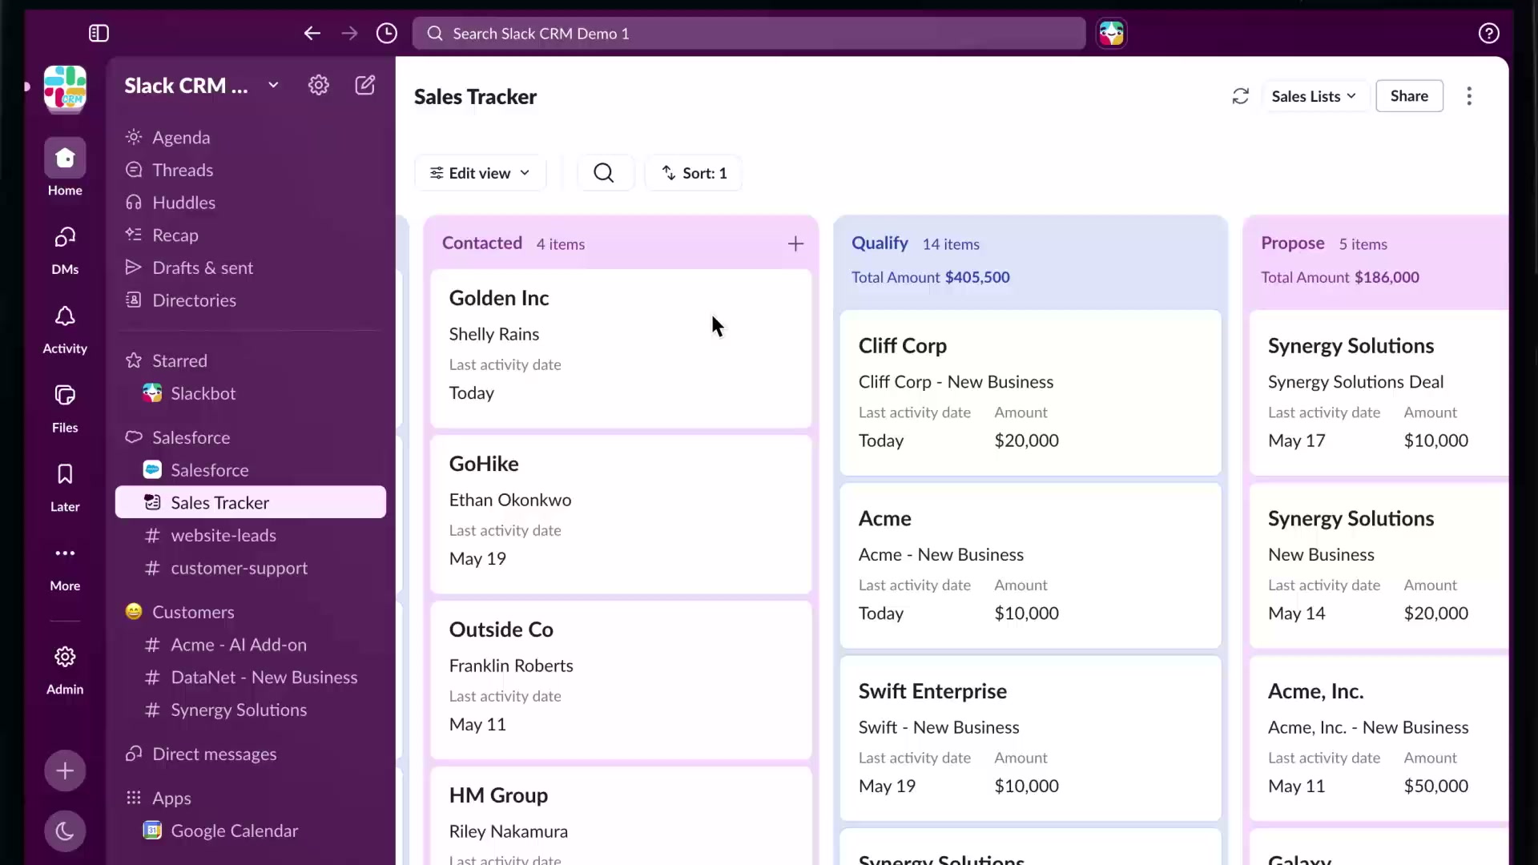Search within the Sales Tracker
This screenshot has height=865, width=1538.
(x=604, y=173)
